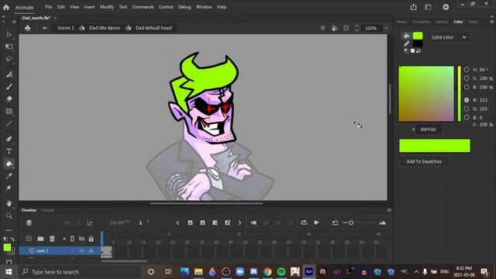Viewport: 496px width, 279px height.
Task: Select the Eraser tool
Action: (x=9, y=98)
